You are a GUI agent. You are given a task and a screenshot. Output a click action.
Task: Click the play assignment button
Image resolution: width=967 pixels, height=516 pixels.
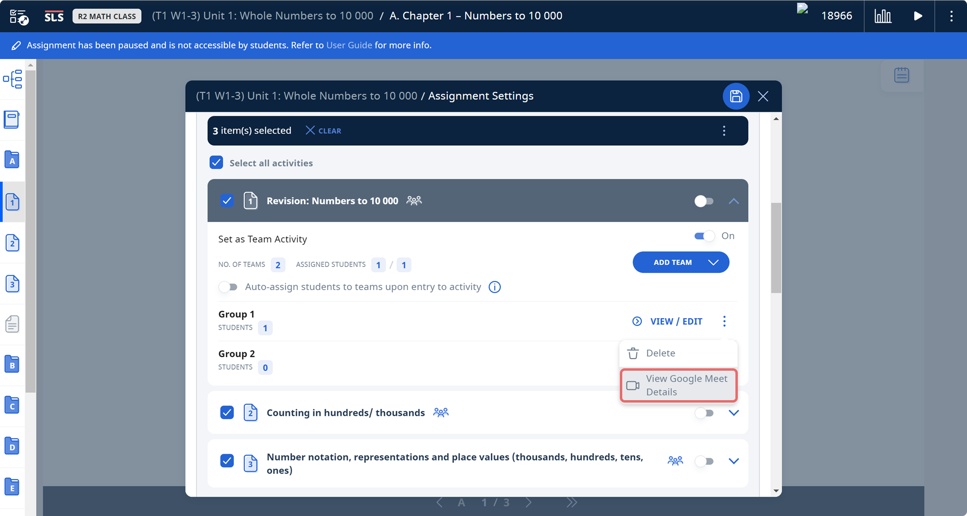coord(918,16)
